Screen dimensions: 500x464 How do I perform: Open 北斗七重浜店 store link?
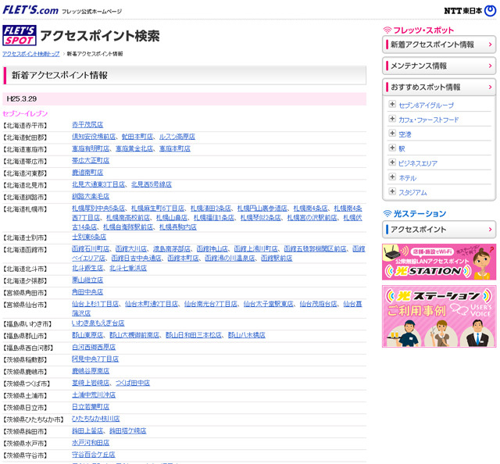point(128,268)
